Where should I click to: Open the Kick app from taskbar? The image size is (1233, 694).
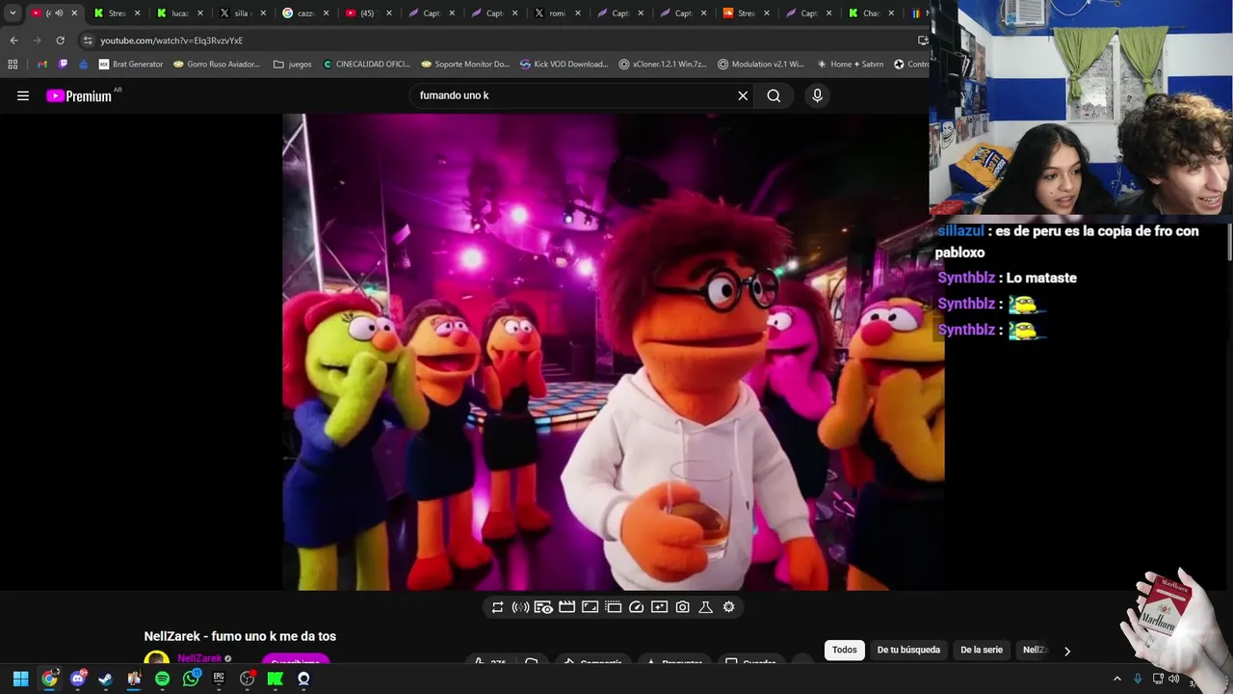(x=275, y=679)
